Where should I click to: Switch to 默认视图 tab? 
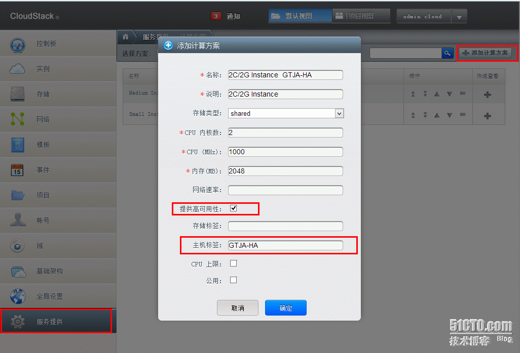tap(300, 16)
